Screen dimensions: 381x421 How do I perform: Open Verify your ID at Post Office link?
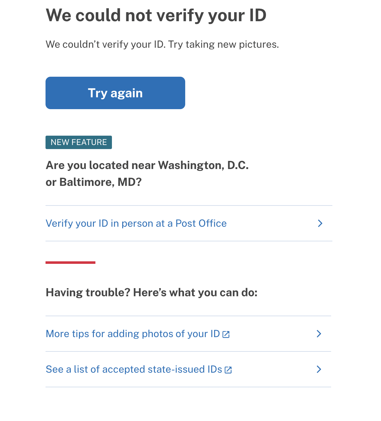(136, 223)
